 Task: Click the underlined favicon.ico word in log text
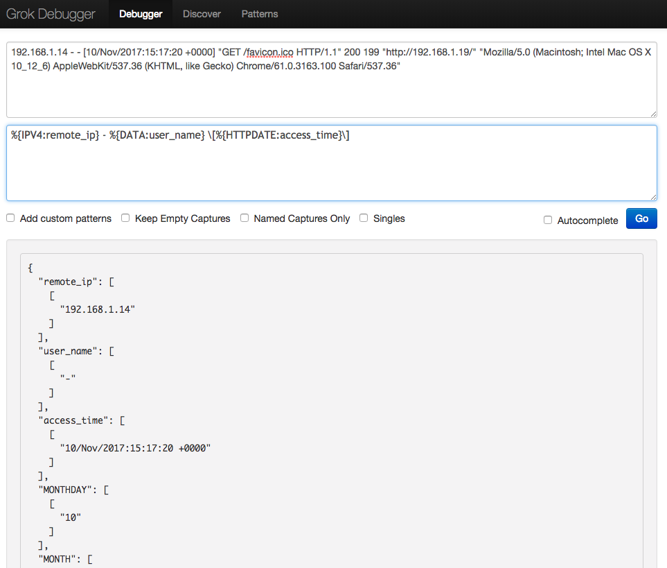click(269, 53)
